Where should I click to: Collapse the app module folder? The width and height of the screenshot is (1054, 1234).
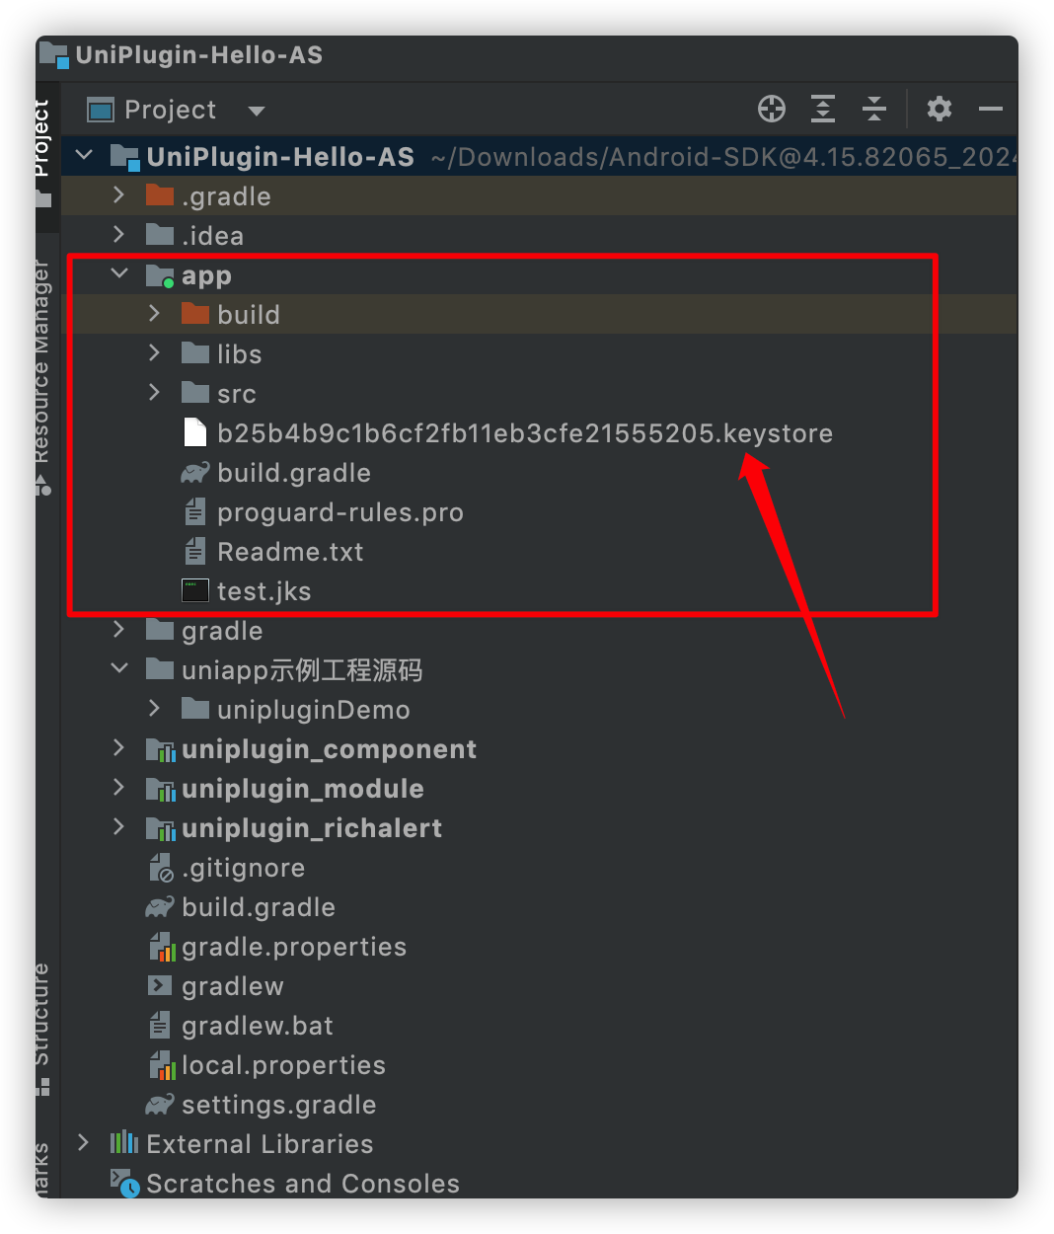click(x=119, y=273)
